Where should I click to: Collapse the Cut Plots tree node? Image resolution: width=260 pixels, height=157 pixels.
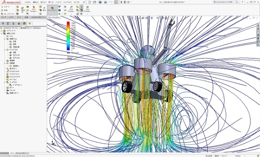coord(5,39)
